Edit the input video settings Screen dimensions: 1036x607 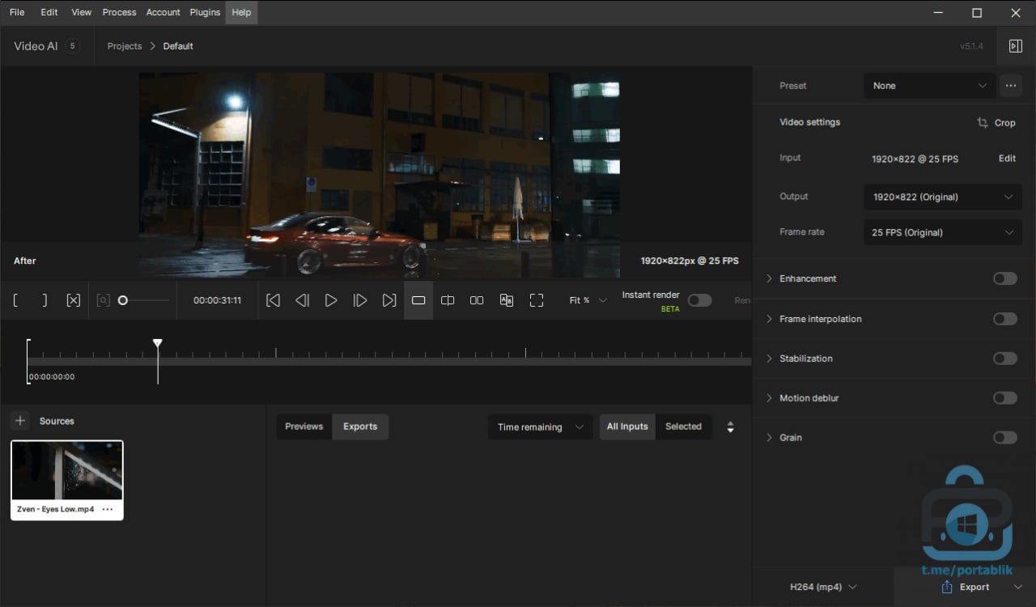1007,159
